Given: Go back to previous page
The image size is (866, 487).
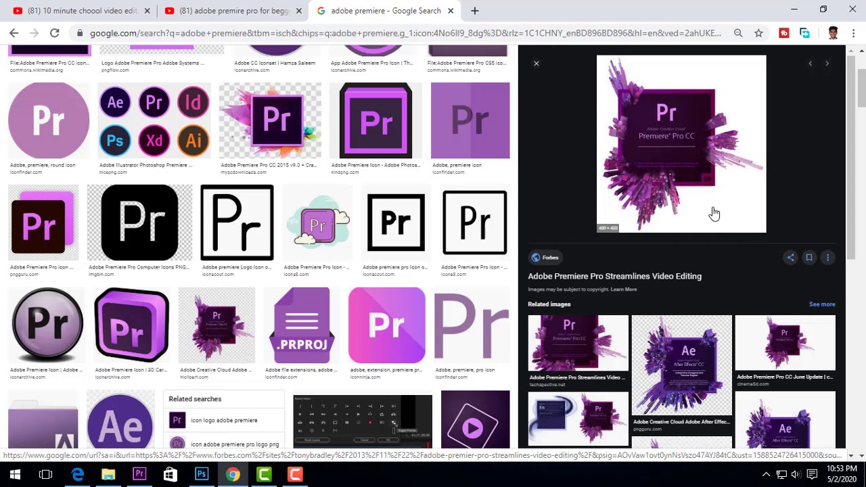Looking at the screenshot, I should click(x=14, y=33).
